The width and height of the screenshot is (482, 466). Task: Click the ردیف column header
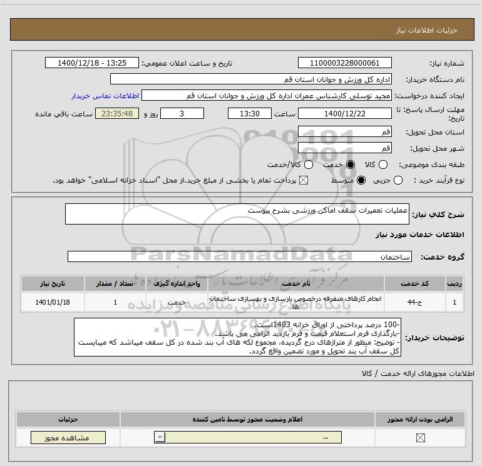click(x=454, y=283)
